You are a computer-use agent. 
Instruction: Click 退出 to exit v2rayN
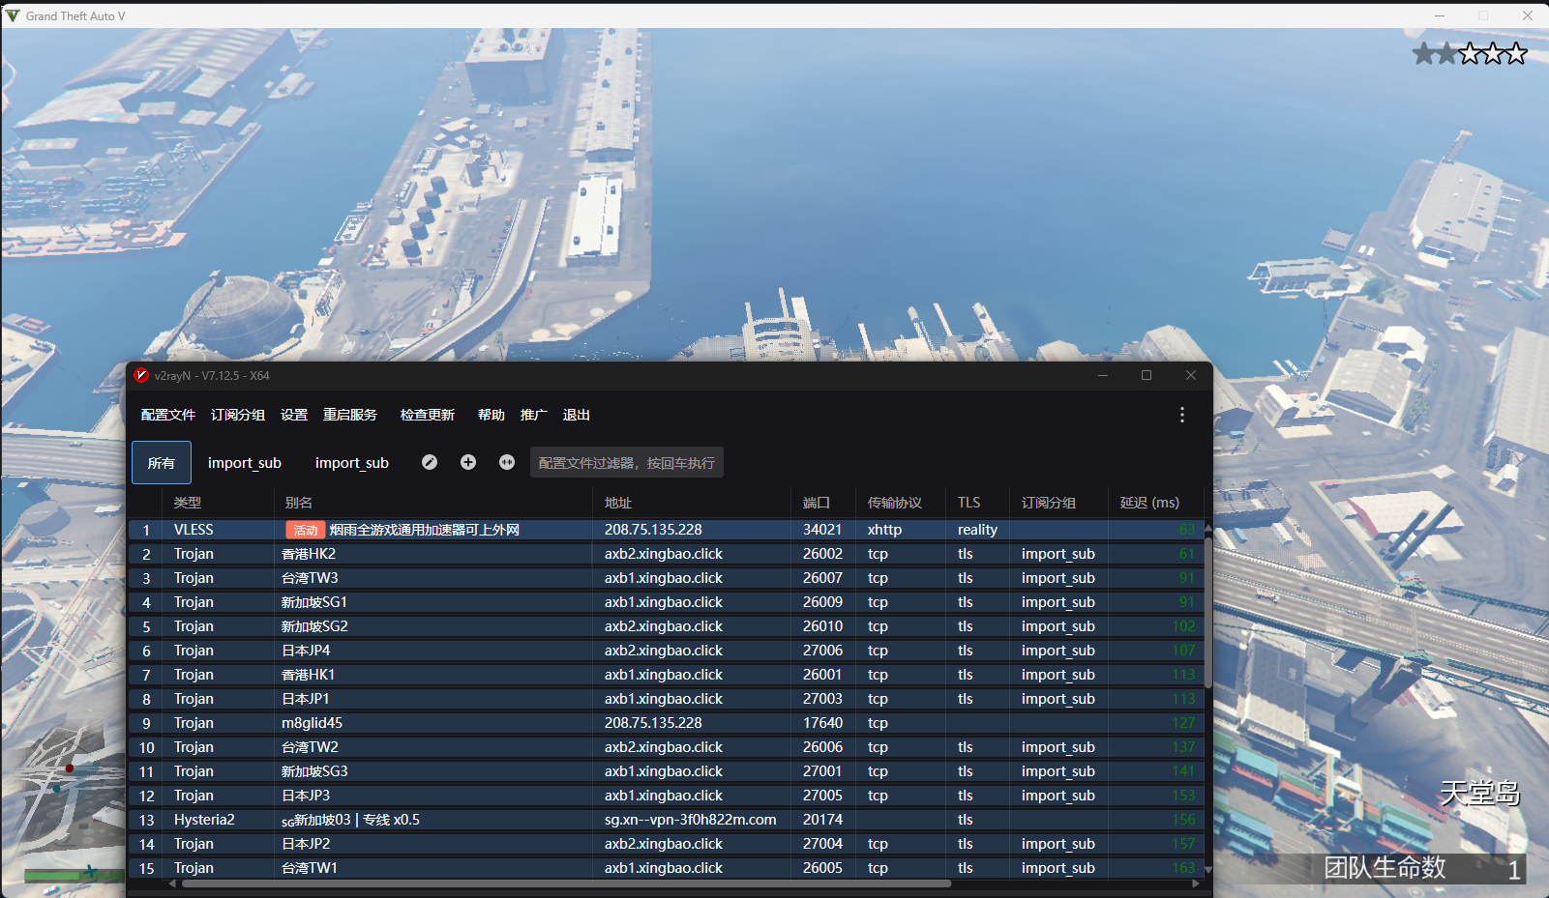click(577, 415)
